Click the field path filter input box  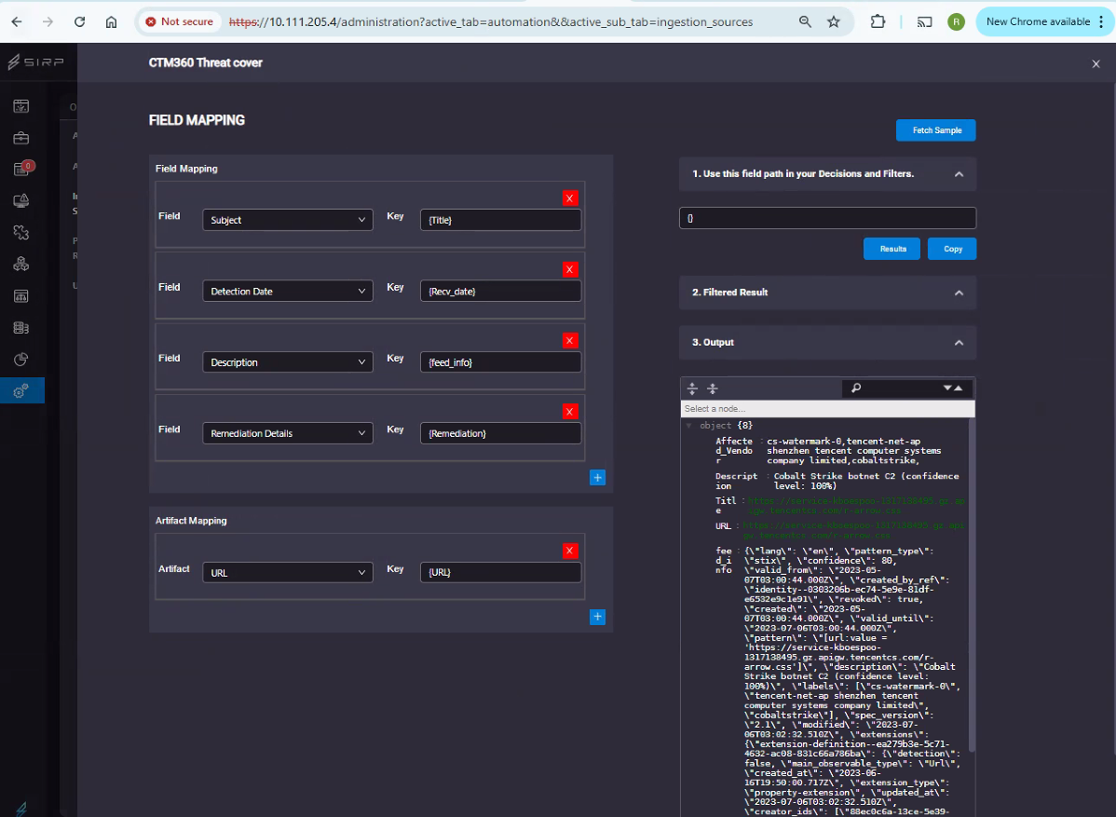click(827, 218)
